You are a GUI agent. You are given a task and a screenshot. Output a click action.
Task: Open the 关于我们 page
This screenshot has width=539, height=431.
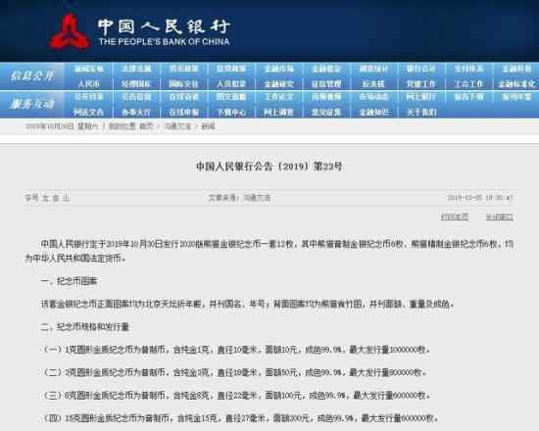tap(421, 112)
